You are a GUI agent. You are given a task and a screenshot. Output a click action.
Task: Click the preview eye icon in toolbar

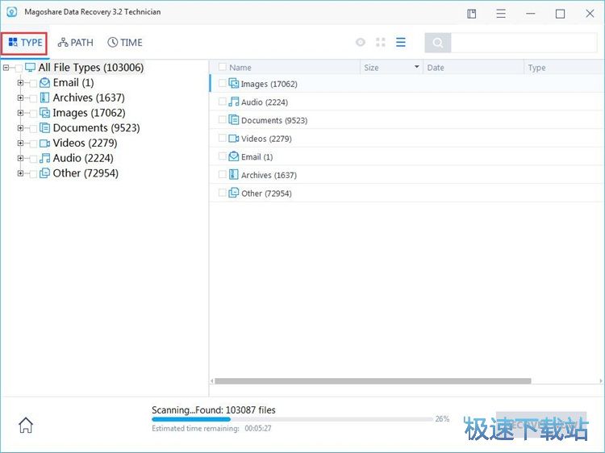(x=361, y=42)
